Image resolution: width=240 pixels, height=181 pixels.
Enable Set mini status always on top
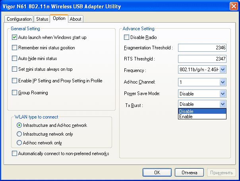[14, 69]
